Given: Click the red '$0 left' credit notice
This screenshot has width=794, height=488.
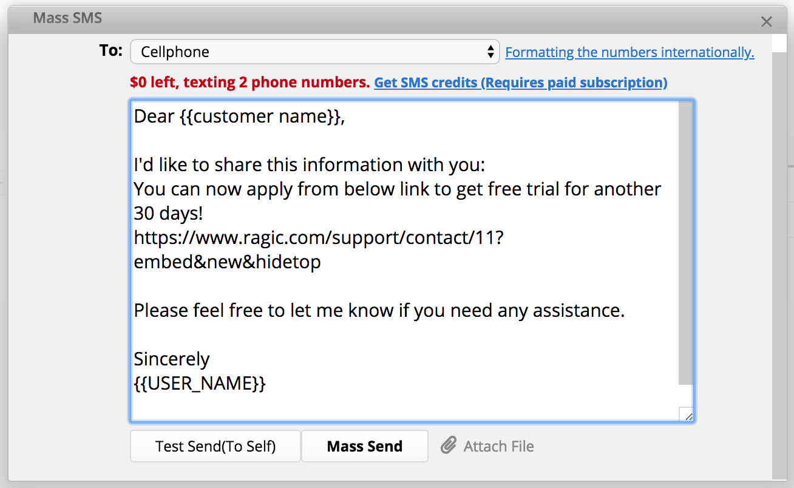Looking at the screenshot, I should (x=250, y=83).
